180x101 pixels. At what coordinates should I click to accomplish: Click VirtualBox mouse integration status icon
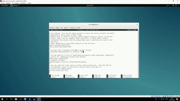tap(170, 96)
